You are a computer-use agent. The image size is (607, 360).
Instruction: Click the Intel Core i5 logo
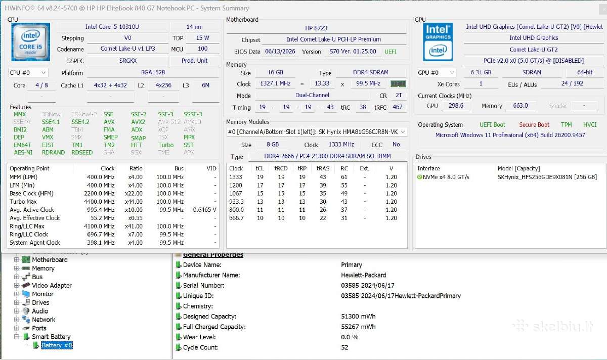[x=30, y=42]
